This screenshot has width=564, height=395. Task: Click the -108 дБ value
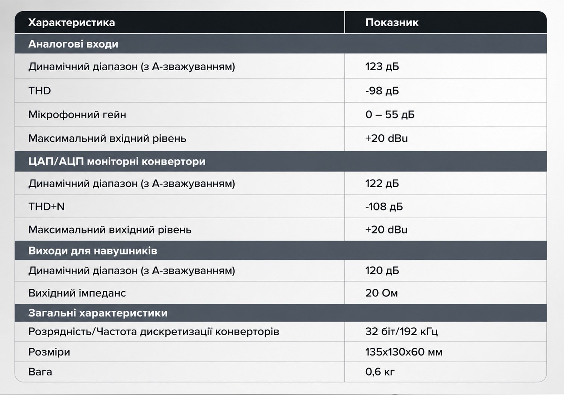tap(384, 206)
